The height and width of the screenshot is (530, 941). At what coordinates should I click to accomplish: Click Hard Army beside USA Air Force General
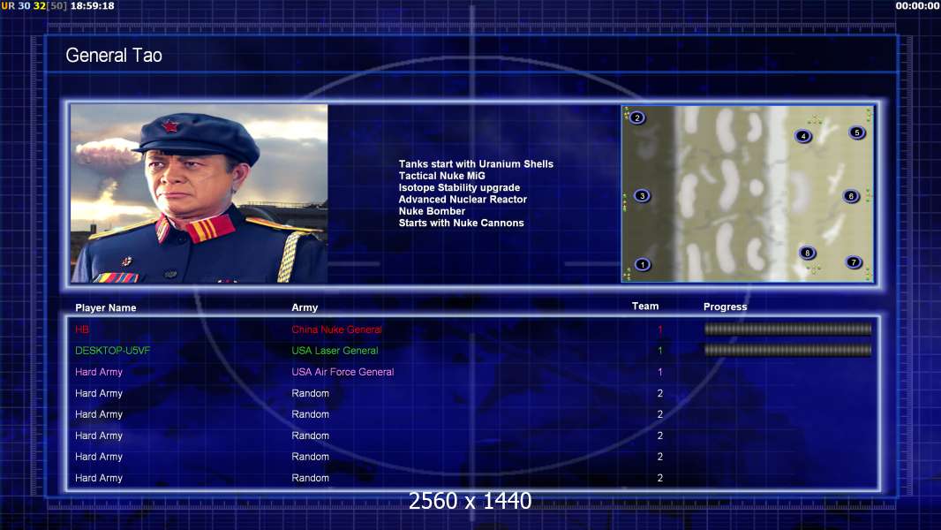(x=99, y=372)
